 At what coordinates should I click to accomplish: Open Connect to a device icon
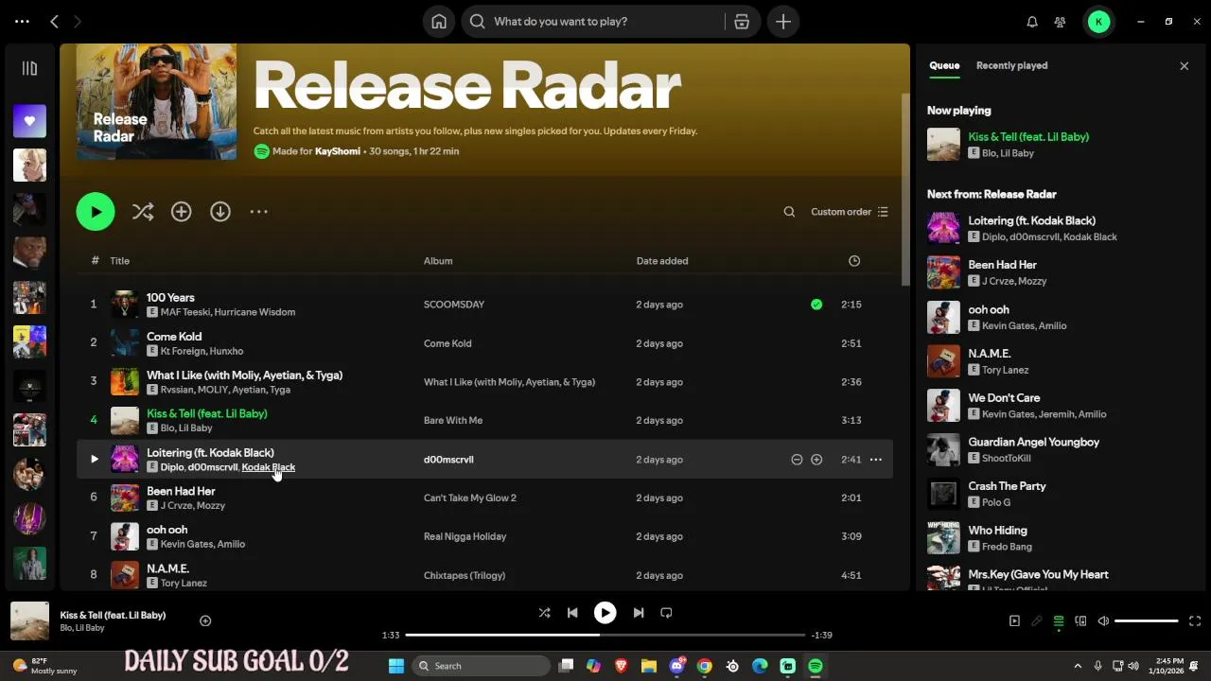point(1080,621)
